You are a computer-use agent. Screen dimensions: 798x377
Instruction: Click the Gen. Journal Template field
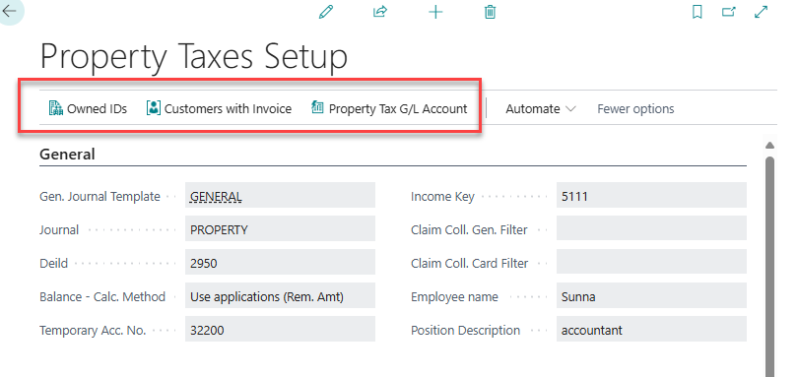pyautogui.click(x=280, y=197)
